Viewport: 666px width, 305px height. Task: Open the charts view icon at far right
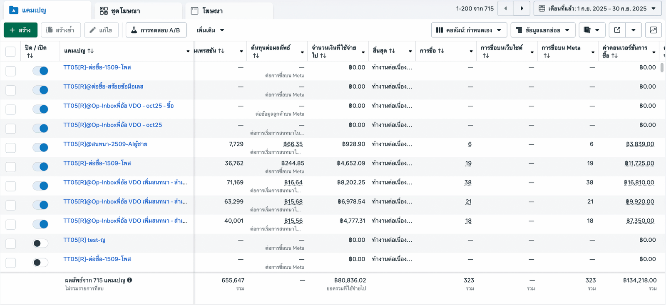653,30
